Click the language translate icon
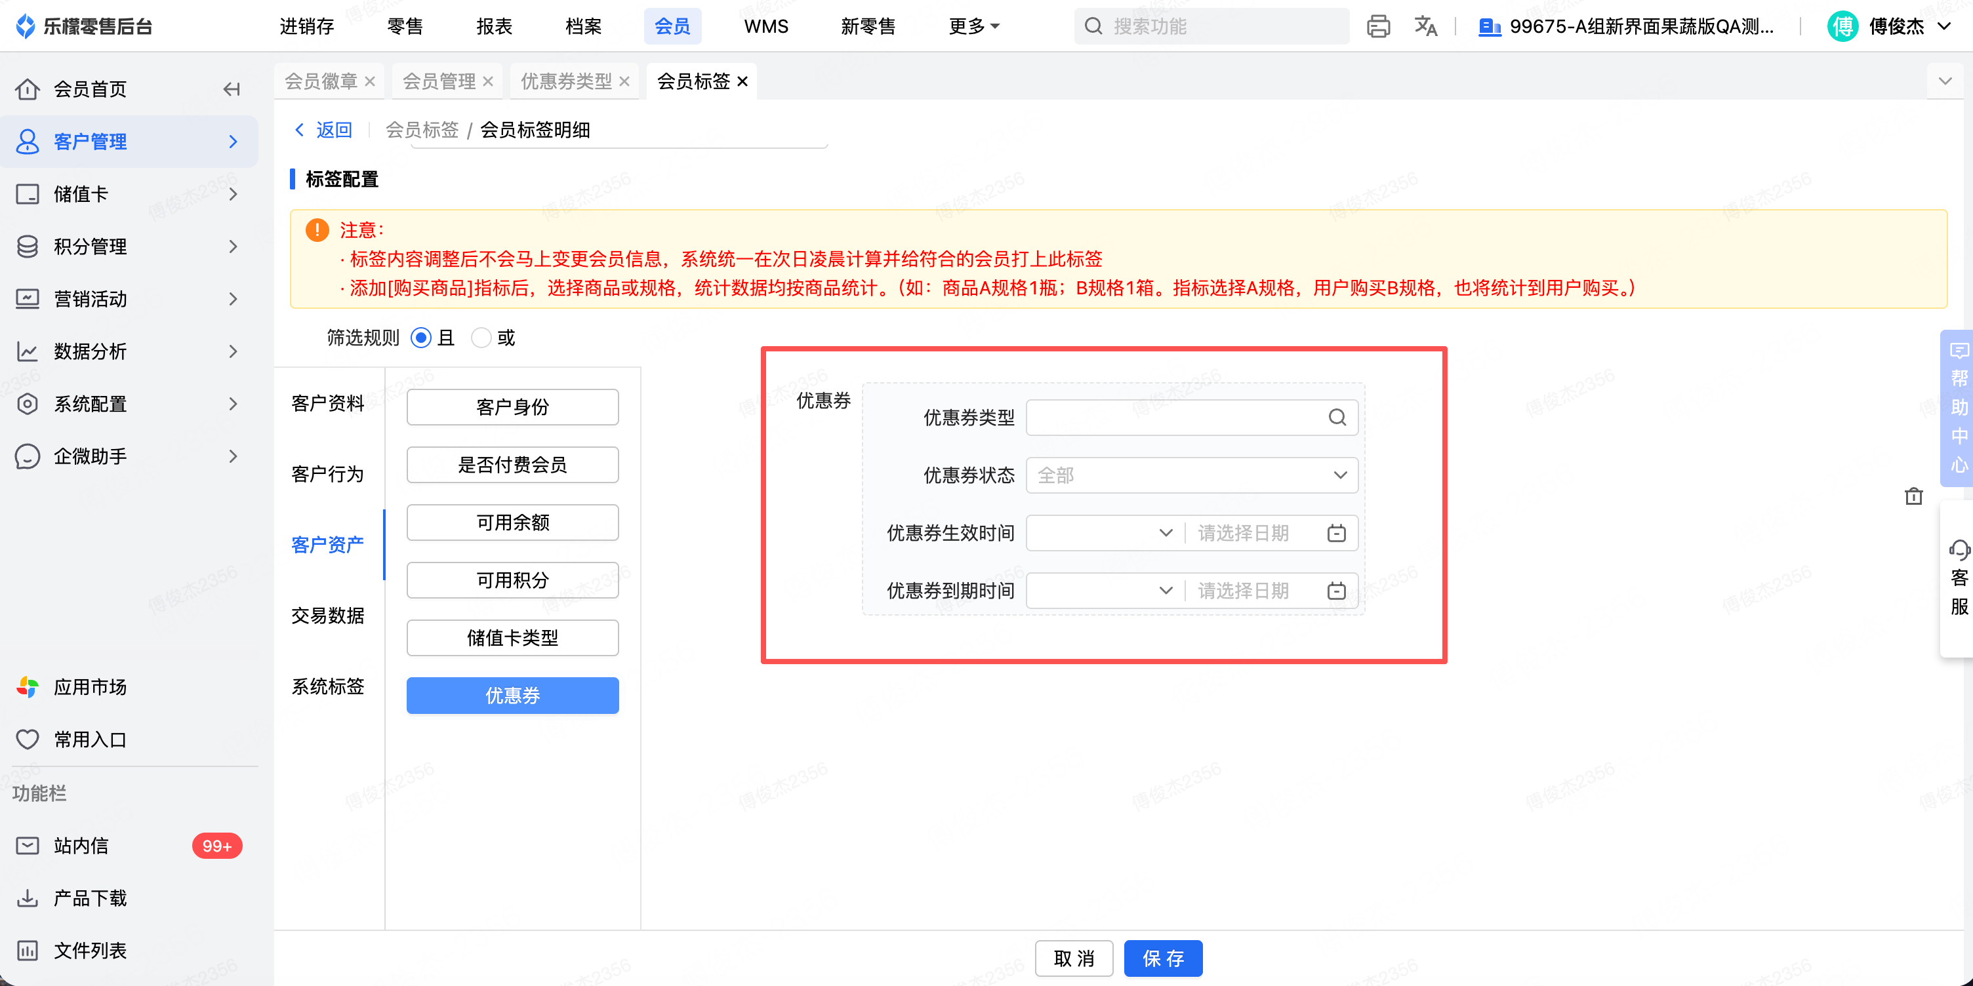 (1425, 26)
